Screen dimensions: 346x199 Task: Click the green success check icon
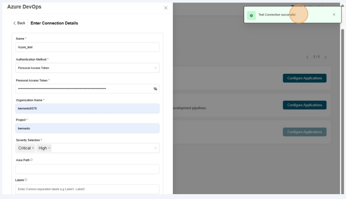click(x=251, y=15)
